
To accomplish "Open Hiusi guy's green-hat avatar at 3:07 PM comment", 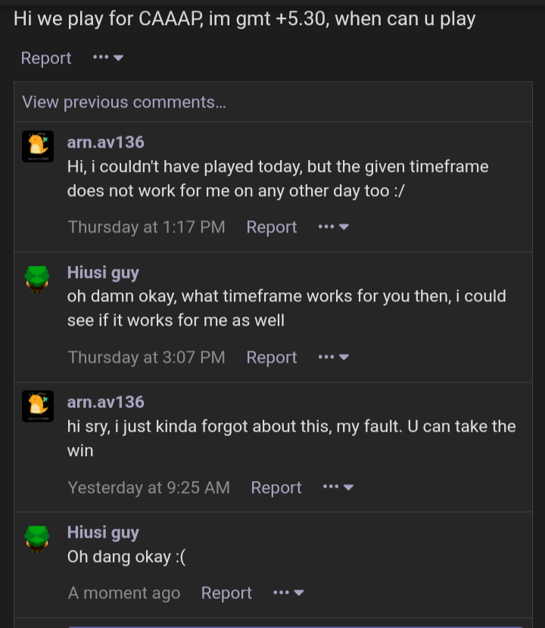I will [37, 280].
